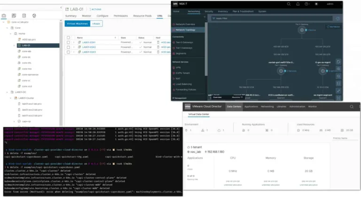Select the vApps toggle button
The height and width of the screenshot is (197, 361).
(96, 24)
